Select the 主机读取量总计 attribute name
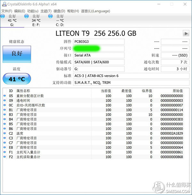This screenshot has width=192, height=195. [28, 157]
